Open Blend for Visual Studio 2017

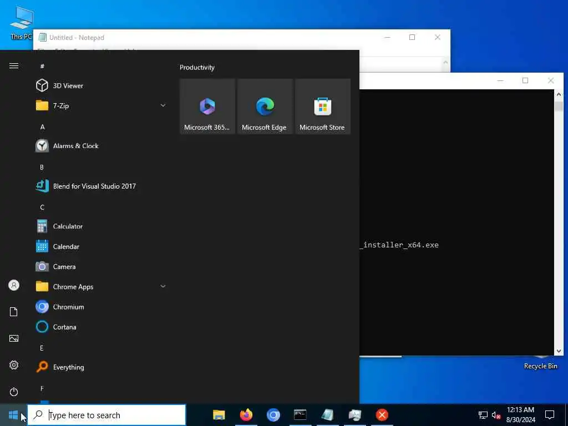[102, 186]
